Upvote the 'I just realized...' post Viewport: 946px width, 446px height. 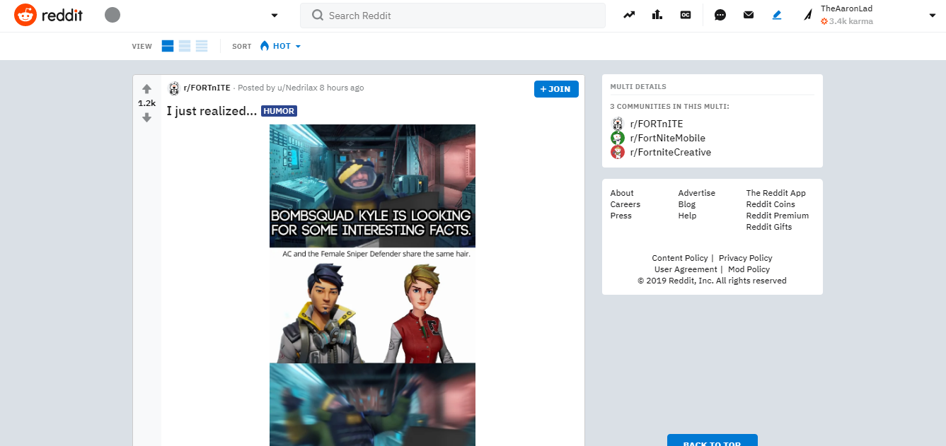[x=146, y=89]
